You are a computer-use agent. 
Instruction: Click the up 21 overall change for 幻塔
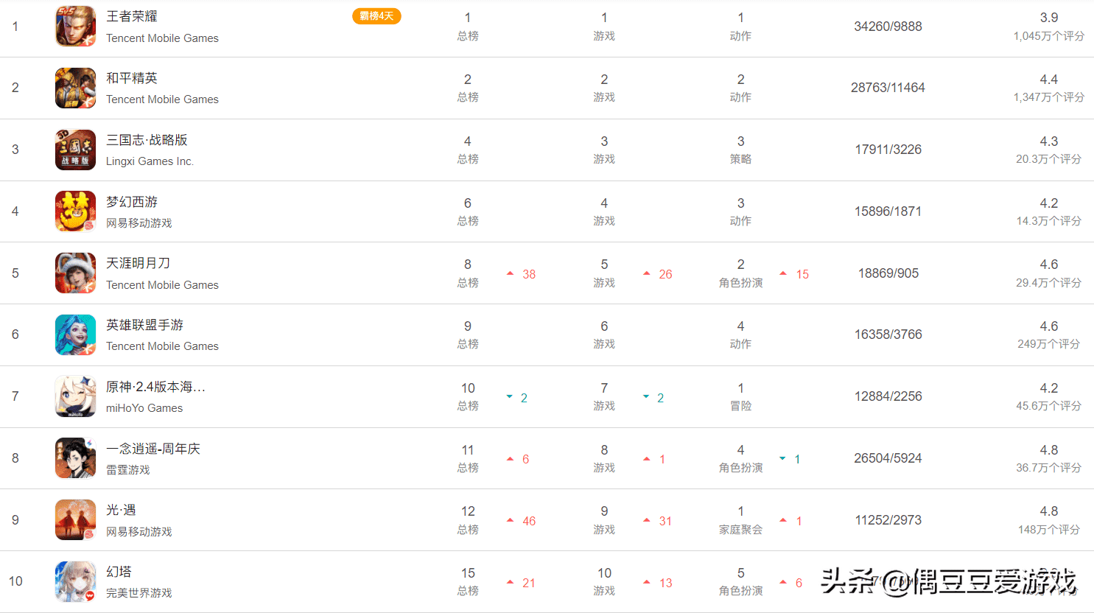(522, 583)
